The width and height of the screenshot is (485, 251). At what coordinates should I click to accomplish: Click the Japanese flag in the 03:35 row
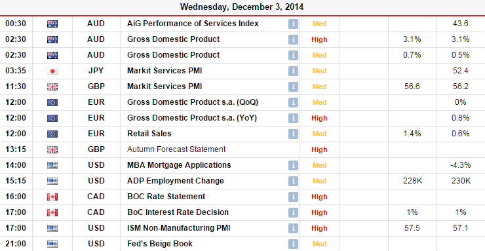click(52, 71)
